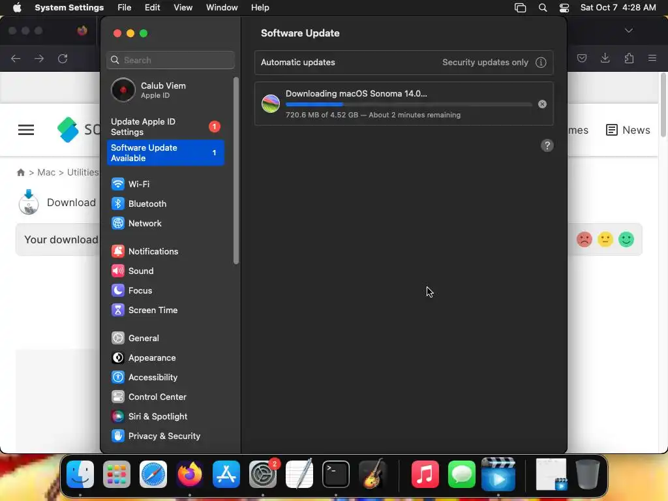The height and width of the screenshot is (501, 668).
Task: Open GarageBand from the Dock
Action: (372, 474)
